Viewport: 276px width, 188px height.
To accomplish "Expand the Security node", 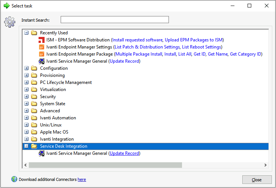I will pos(27,97).
